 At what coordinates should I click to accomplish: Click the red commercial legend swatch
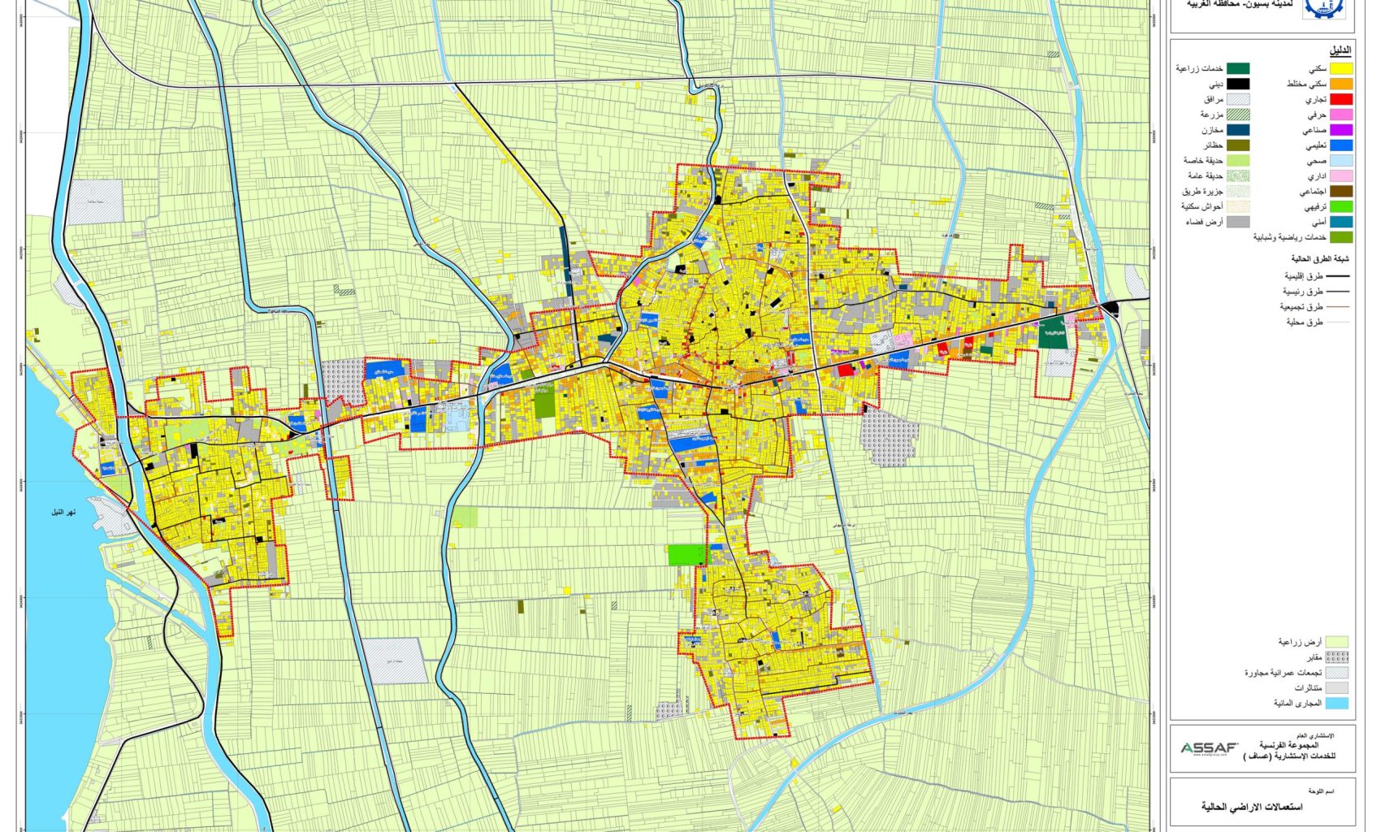click(1341, 99)
